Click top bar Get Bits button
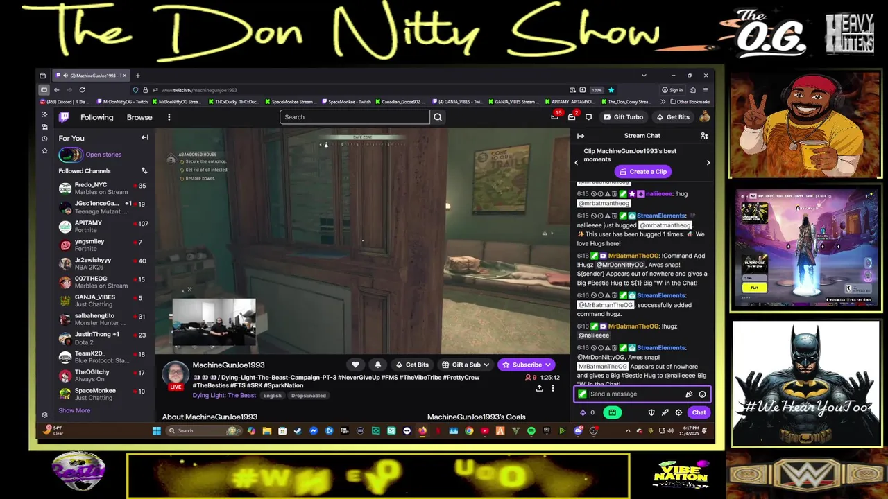 (x=673, y=117)
